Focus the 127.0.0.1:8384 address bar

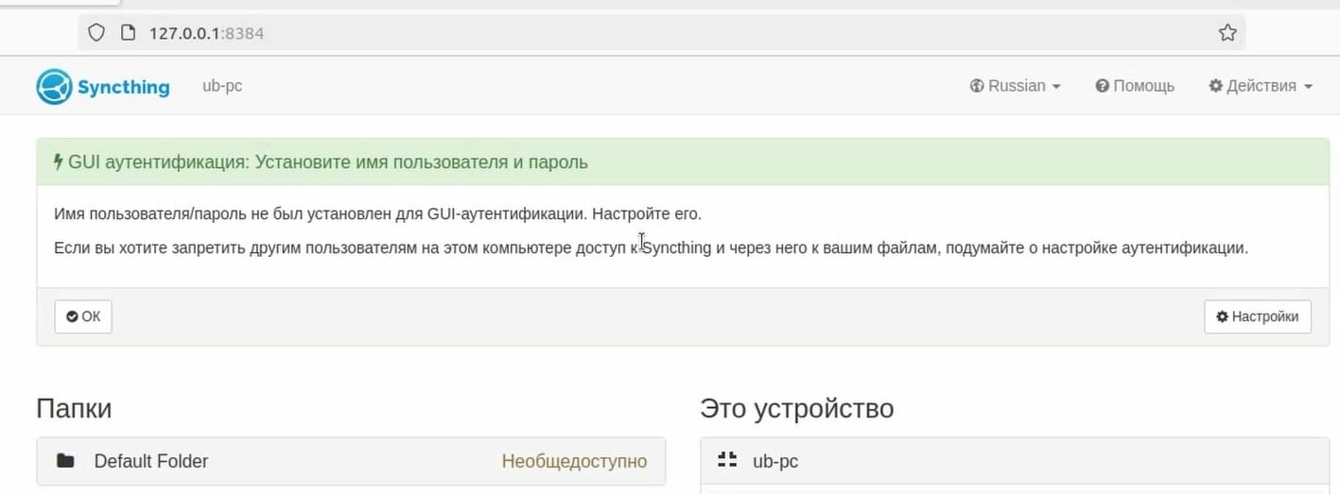pyautogui.click(x=662, y=33)
